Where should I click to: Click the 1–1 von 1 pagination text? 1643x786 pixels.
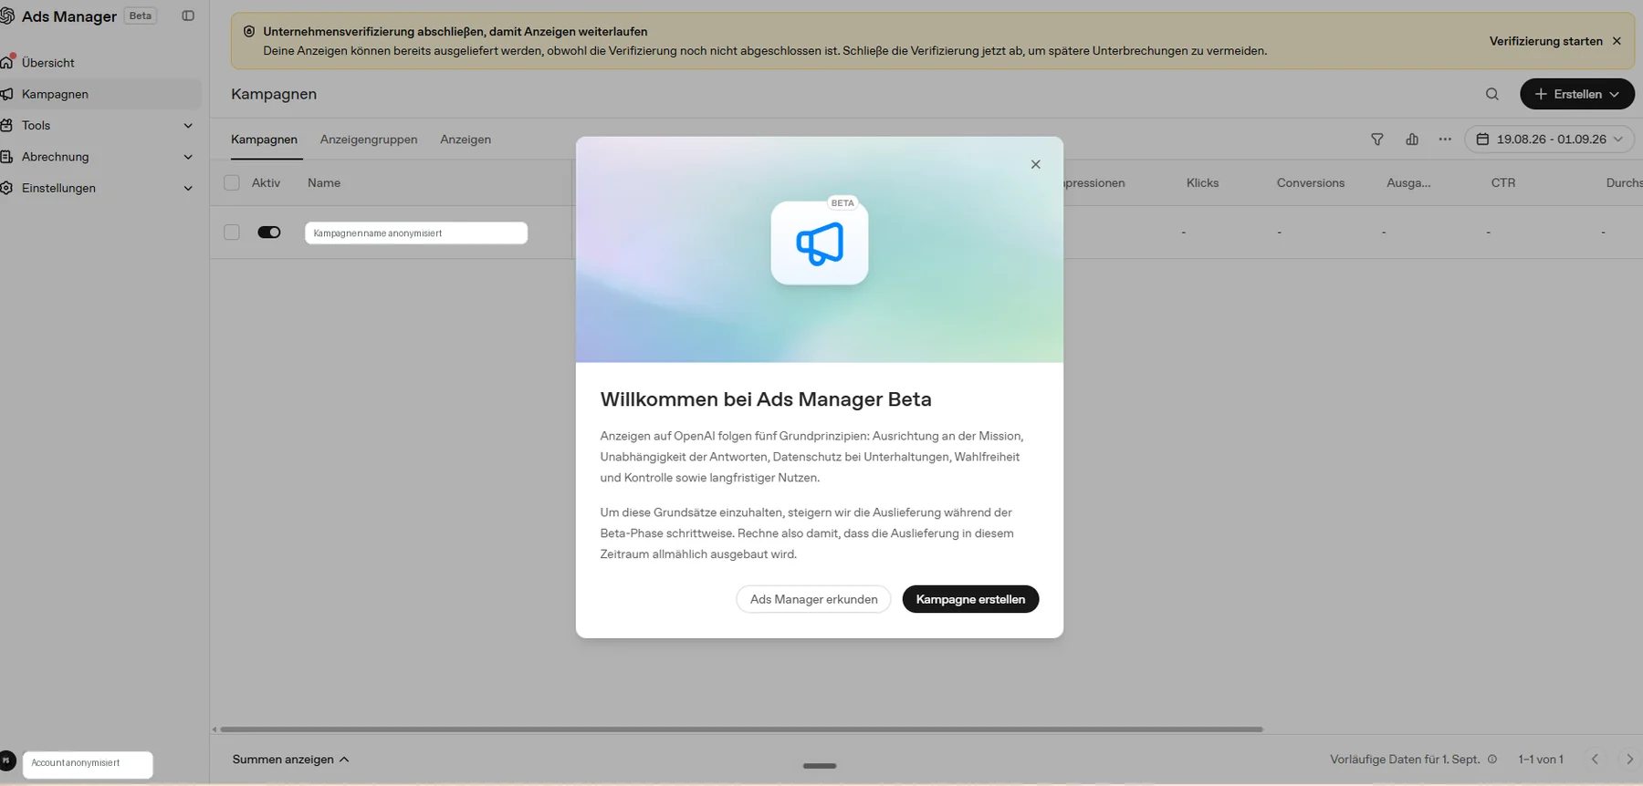(x=1541, y=760)
